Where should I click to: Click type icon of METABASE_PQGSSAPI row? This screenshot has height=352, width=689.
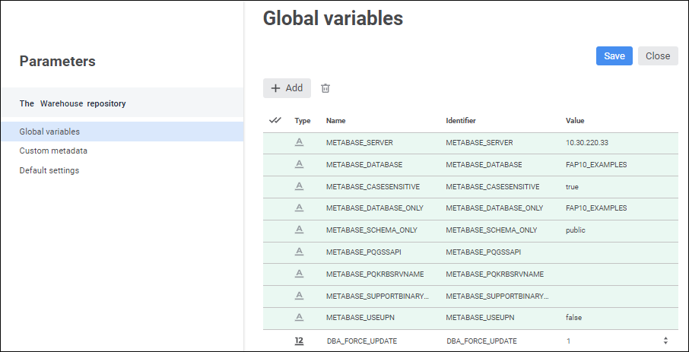click(x=300, y=252)
